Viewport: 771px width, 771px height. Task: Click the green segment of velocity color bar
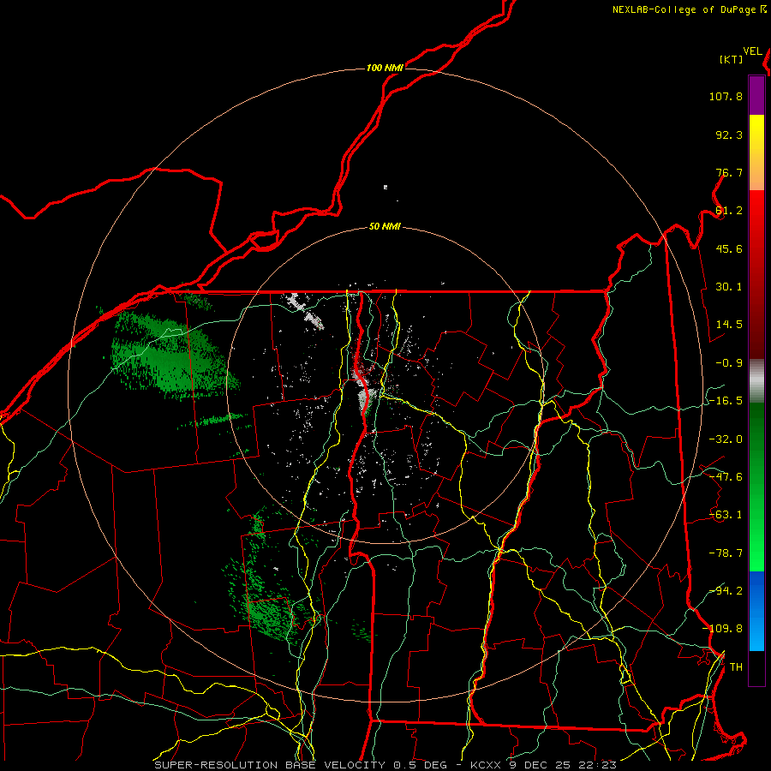pos(756,487)
